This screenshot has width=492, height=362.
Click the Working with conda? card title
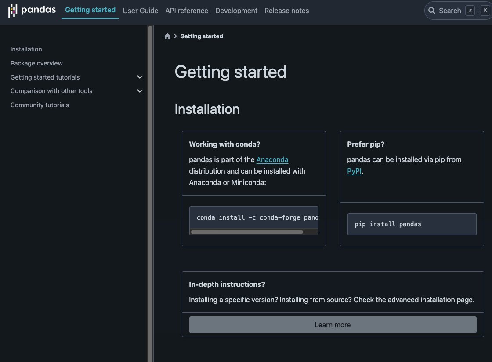coord(224,144)
